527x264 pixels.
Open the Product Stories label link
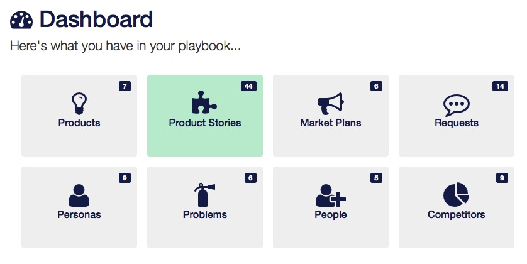204,123
